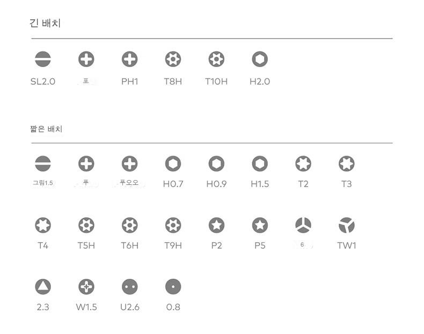Click the T6H security Torx icon
Screen dimensions: 424x334
129,225
